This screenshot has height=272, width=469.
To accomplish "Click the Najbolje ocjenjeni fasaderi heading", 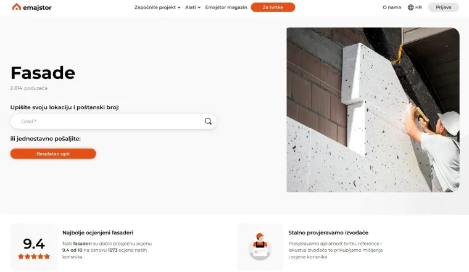I will [98, 233].
